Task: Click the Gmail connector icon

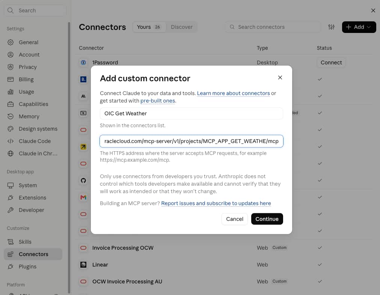Action: click(x=83, y=197)
